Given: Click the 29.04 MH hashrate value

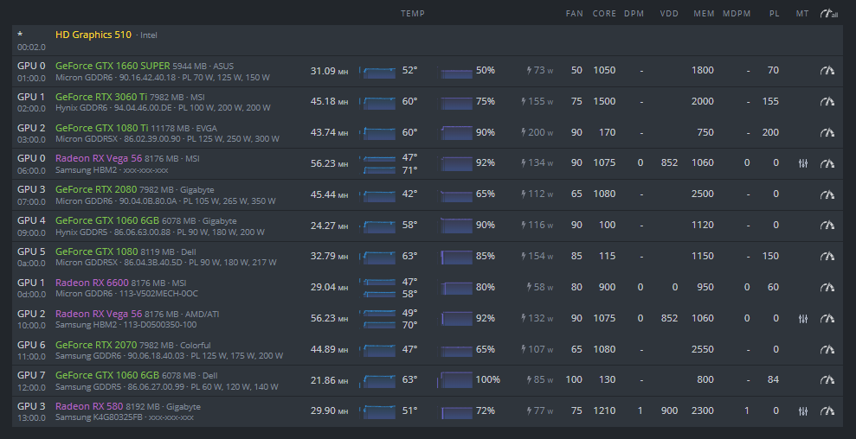Looking at the screenshot, I should [329, 288].
